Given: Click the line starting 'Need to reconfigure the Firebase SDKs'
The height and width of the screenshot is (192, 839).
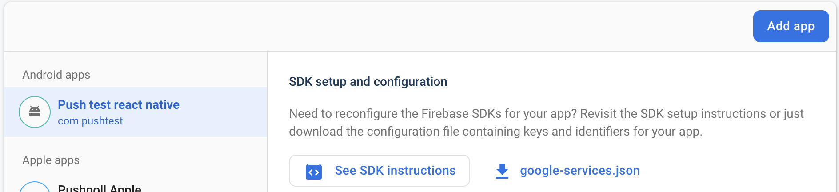Looking at the screenshot, I should (x=546, y=114).
